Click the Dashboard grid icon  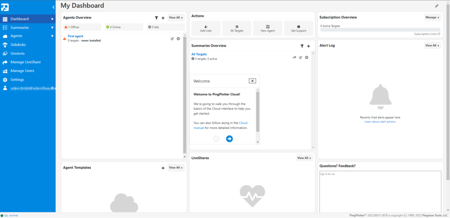(5, 19)
